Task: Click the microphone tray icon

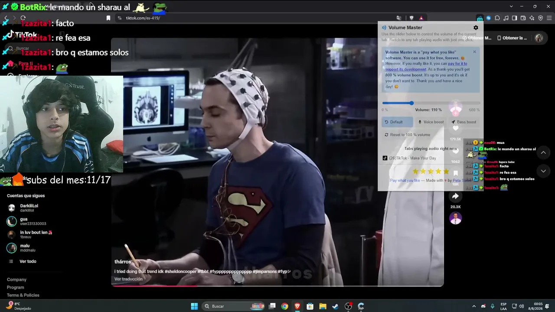Action: 493,306
